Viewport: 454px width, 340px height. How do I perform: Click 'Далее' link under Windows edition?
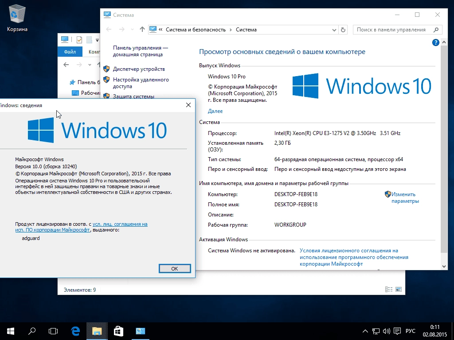point(215,111)
